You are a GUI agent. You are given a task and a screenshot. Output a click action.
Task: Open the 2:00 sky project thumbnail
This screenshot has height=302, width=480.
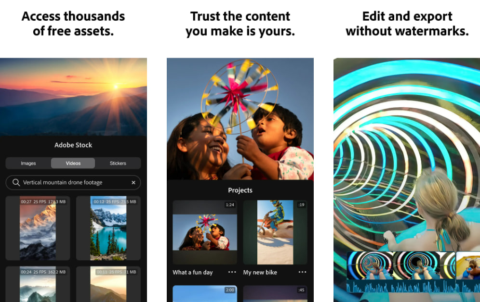click(205, 294)
